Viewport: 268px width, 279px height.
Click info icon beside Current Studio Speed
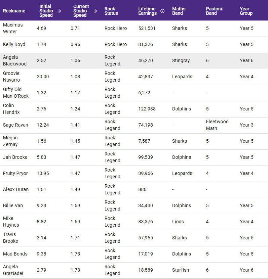(95, 11)
